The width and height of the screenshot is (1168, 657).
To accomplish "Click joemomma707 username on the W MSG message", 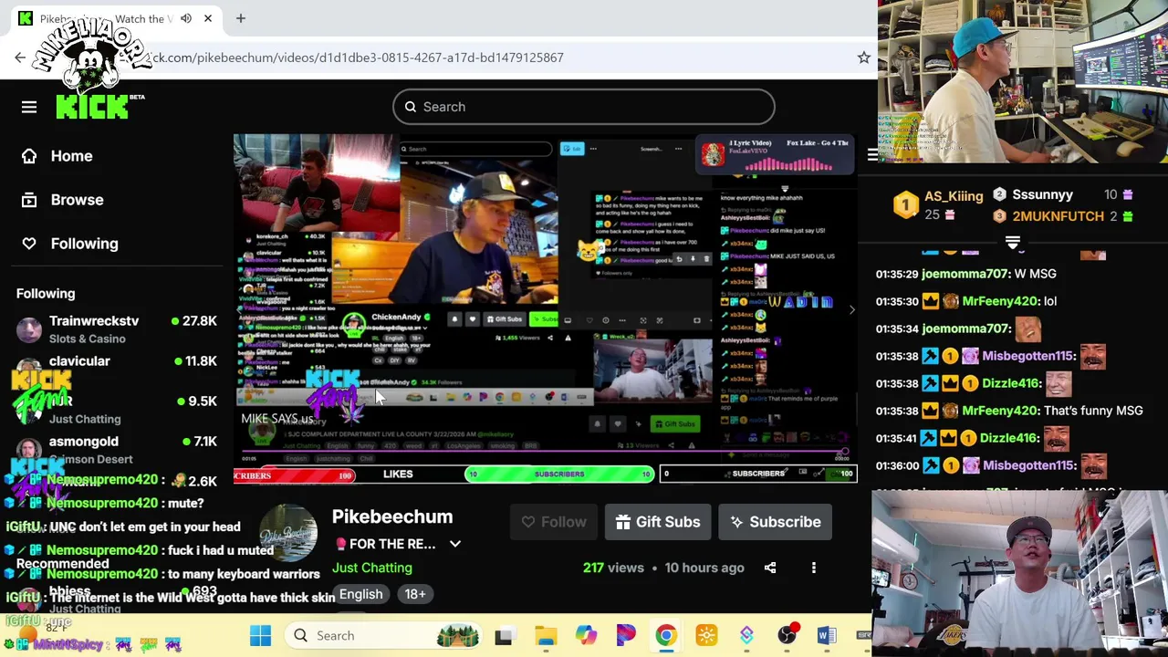I will 965,274.
